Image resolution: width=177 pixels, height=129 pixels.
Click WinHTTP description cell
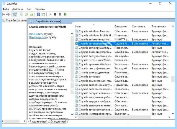tap(122, 39)
